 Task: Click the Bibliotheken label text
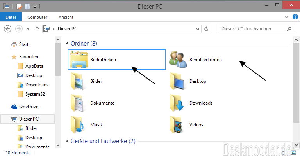(x=103, y=60)
